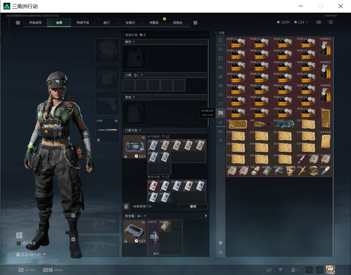This screenshot has height=275, width=351.
Task: Click the 零号大坝: 7/12 label
Action: tap(159, 177)
